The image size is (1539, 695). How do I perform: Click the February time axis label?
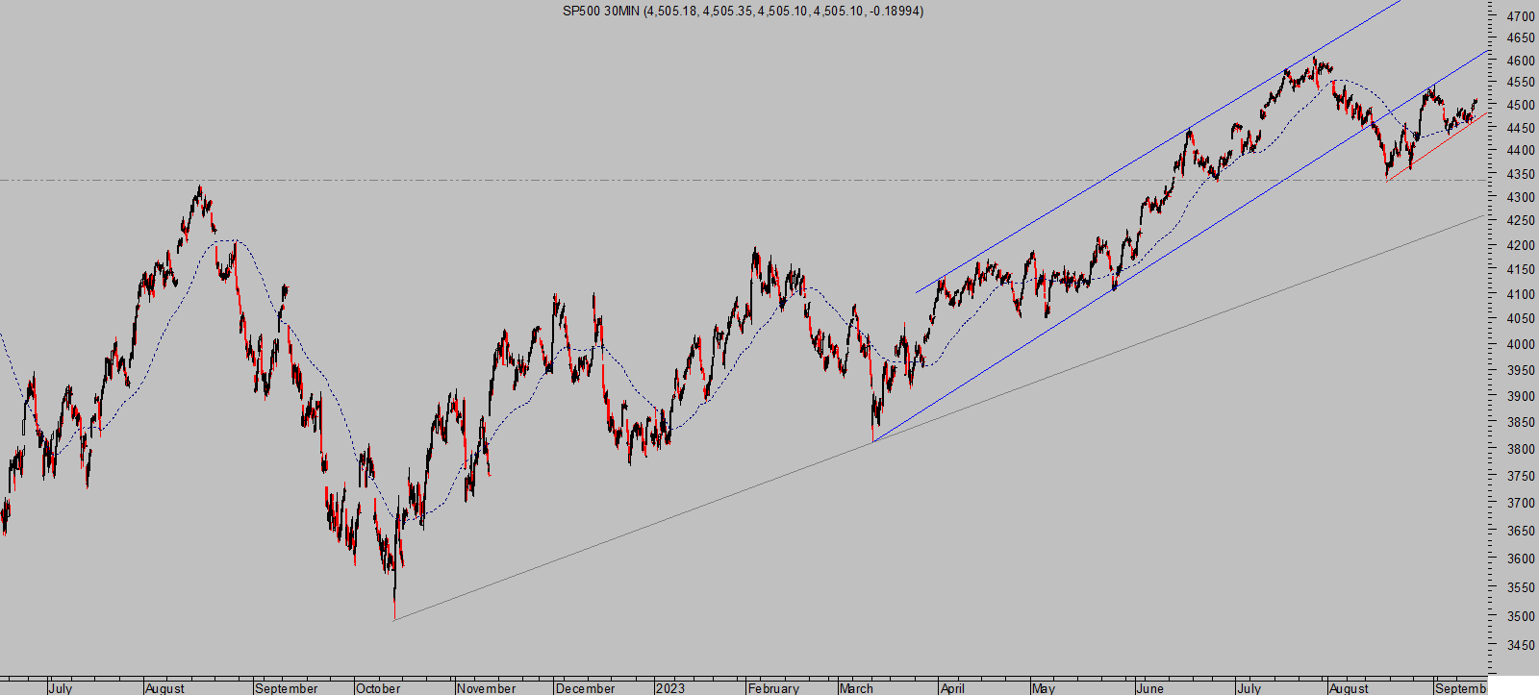(x=773, y=688)
